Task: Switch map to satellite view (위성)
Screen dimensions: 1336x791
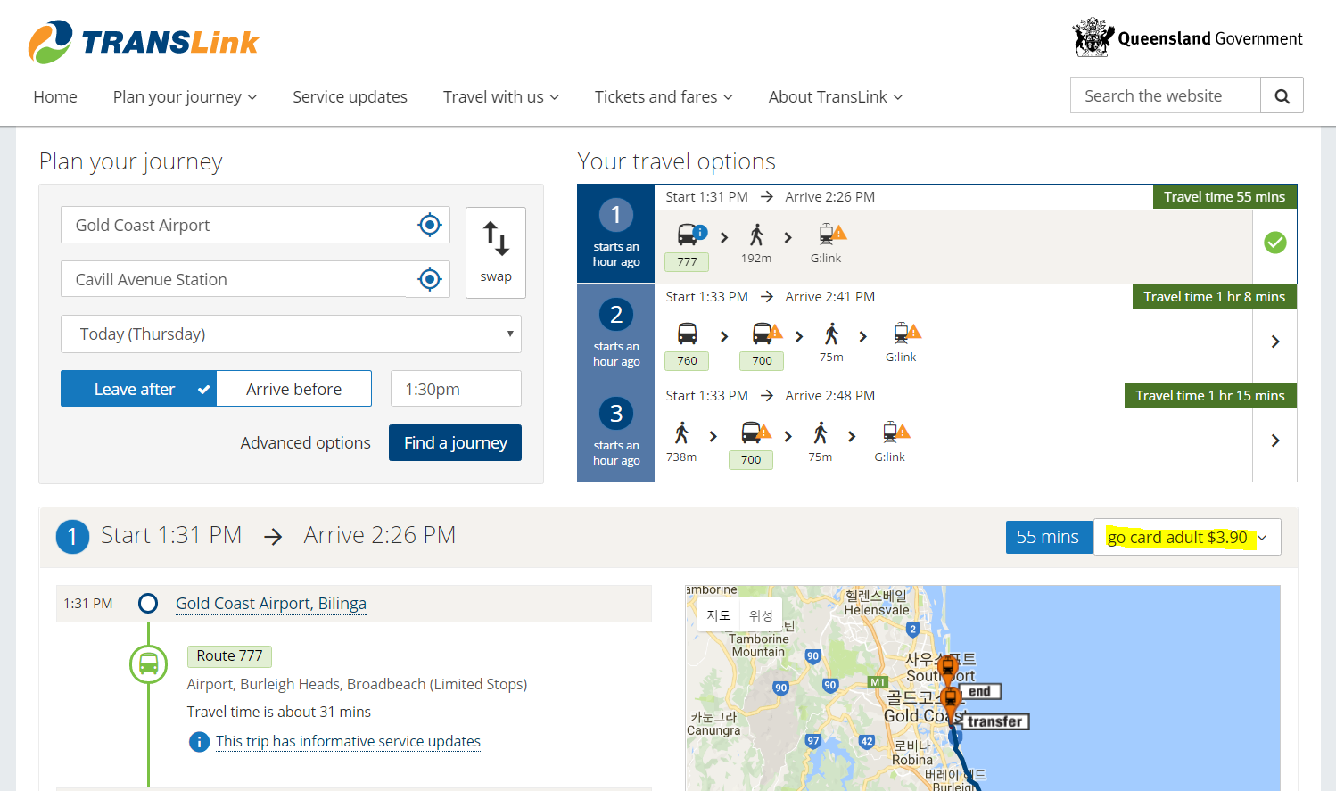Action: point(761,615)
